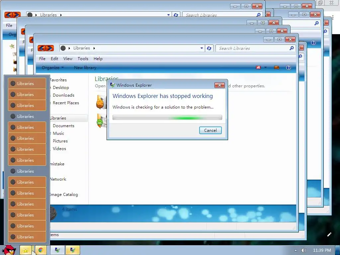
Task: Go back using the front window's Back arrow
Action: pyautogui.click(x=42, y=48)
